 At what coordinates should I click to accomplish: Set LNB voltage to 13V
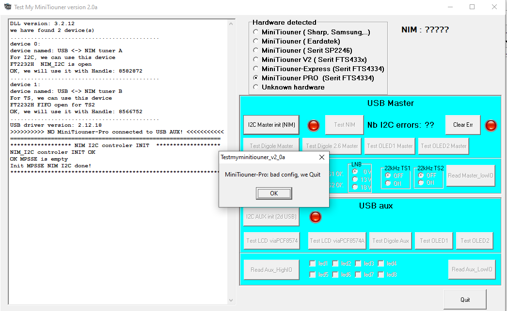click(355, 179)
